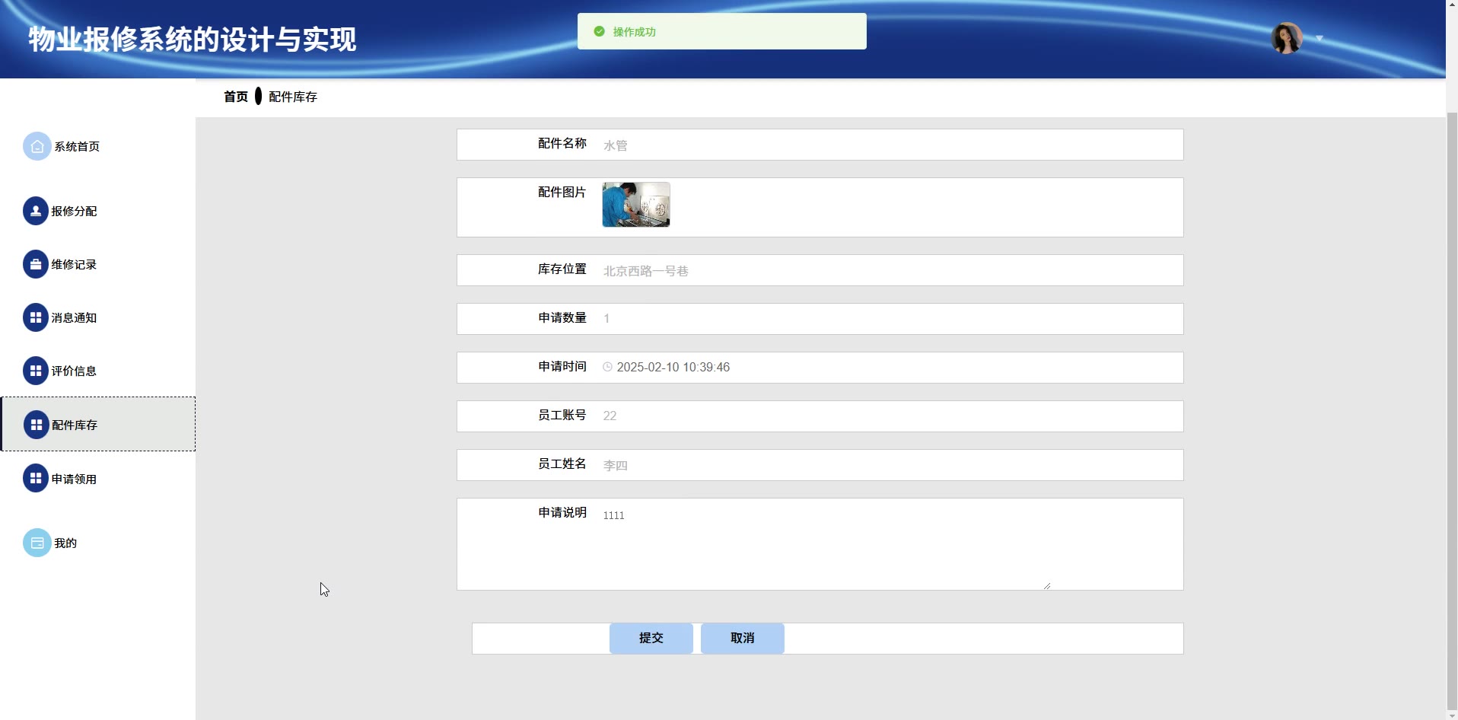Click 配件库存 breadcrumb text
Image resolution: width=1458 pixels, height=720 pixels.
tap(293, 97)
